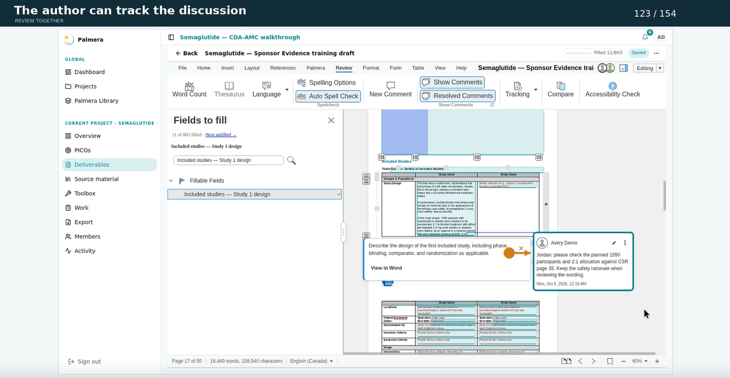Open the Language dropdown arrow
The width and height of the screenshot is (730, 378).
point(287,90)
